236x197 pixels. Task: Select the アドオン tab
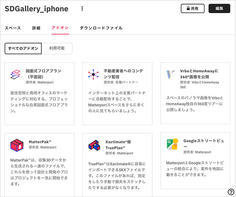click(x=60, y=28)
